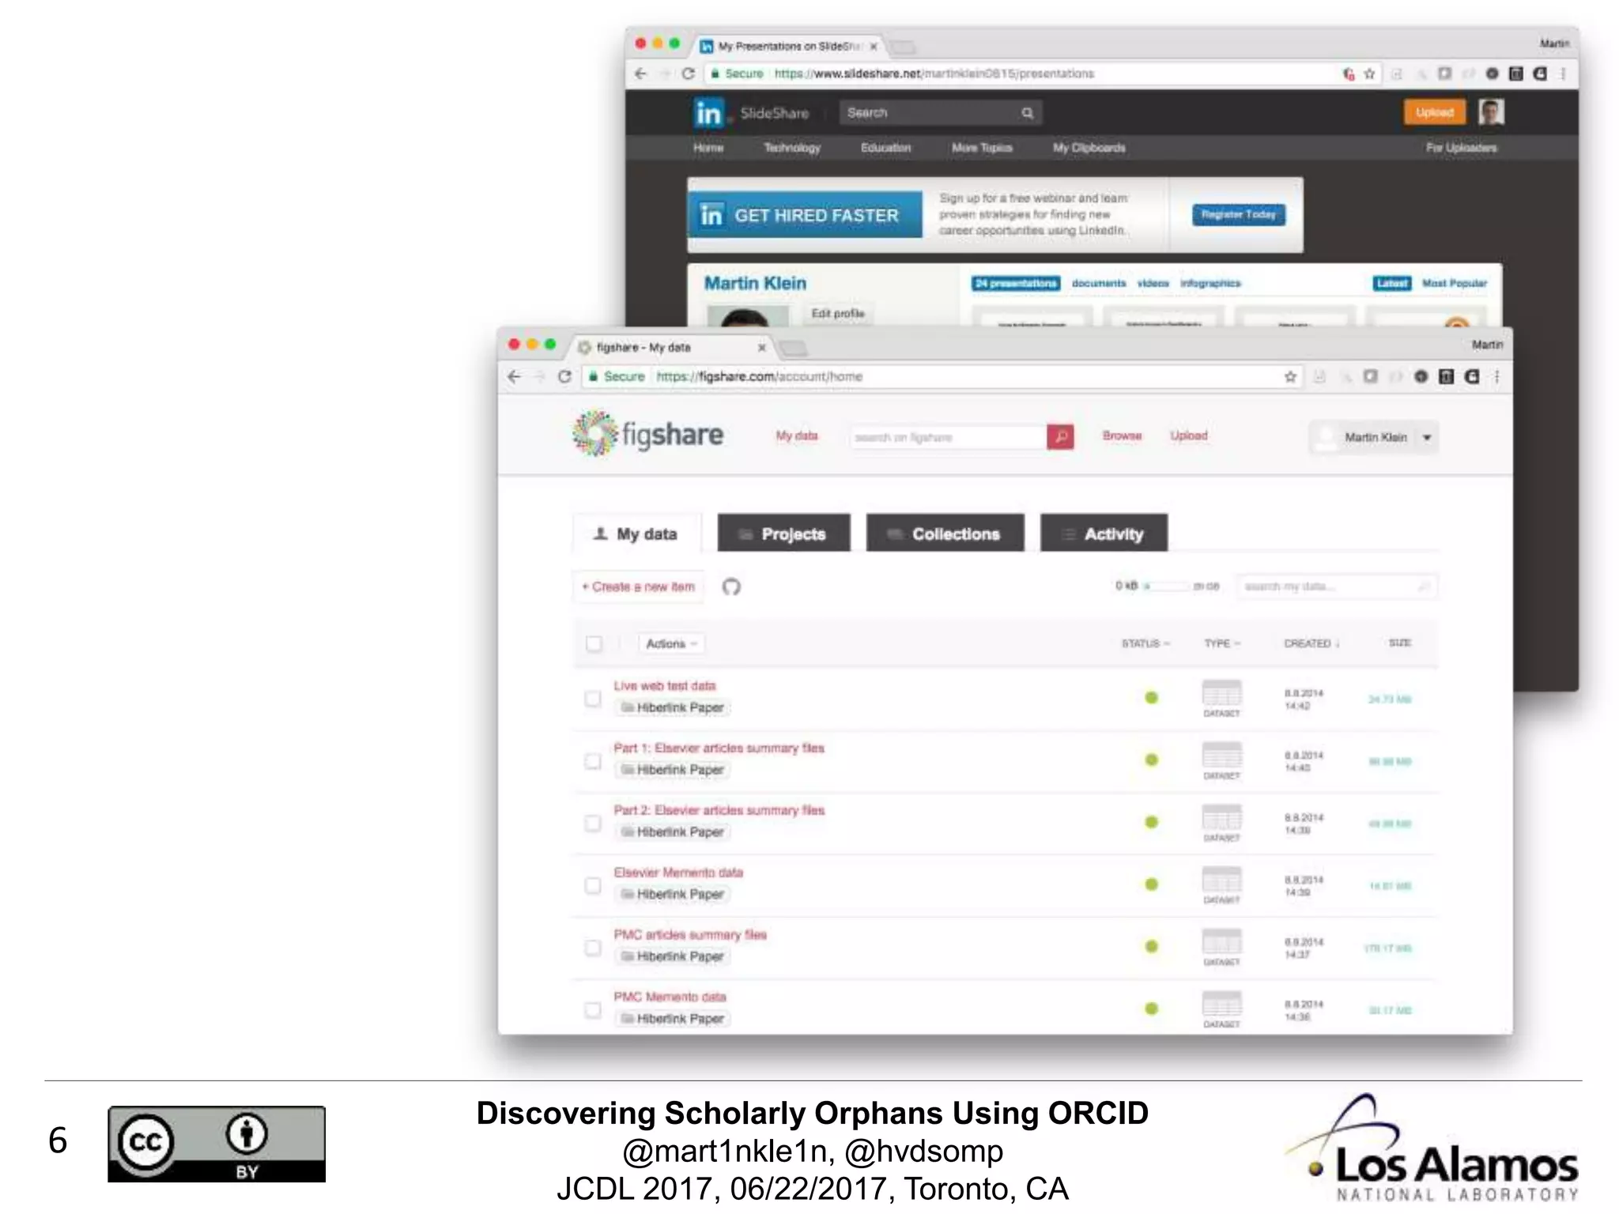The image size is (1619, 1214).
Task: Click the GitHub import icon
Action: [x=731, y=586]
